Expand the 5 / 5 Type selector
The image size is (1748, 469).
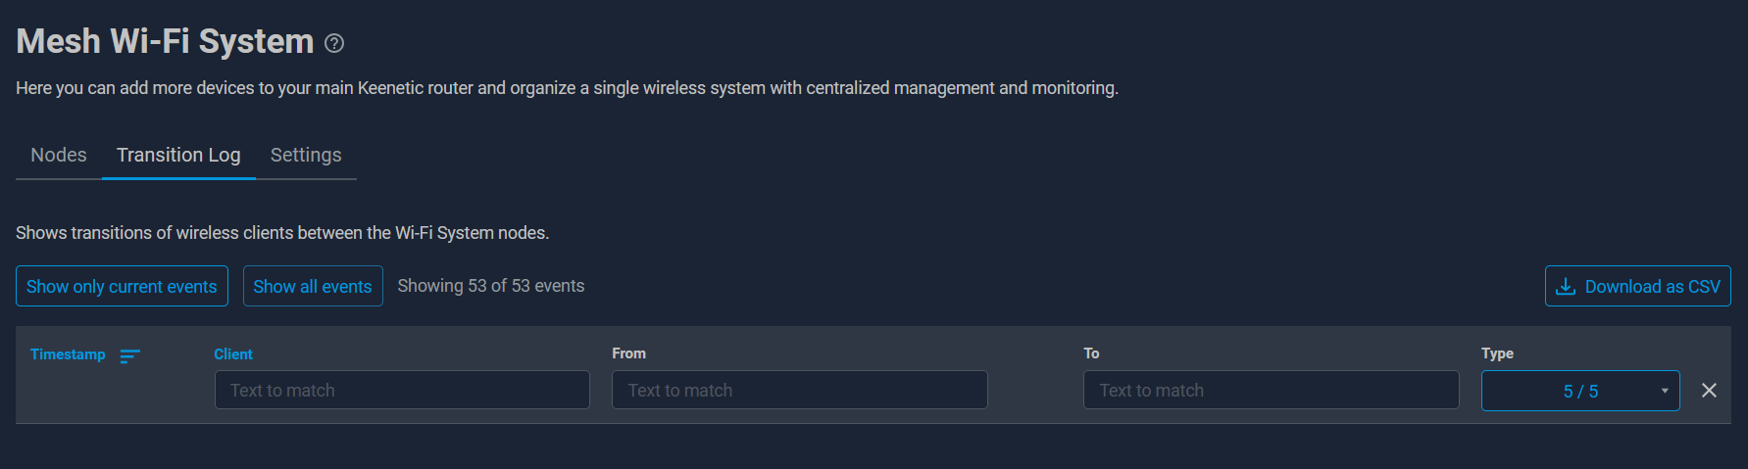pyautogui.click(x=1580, y=391)
